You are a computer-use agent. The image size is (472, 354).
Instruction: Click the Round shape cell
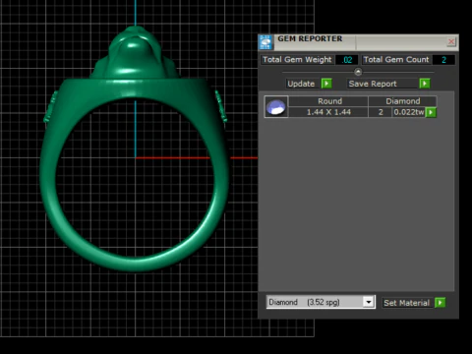pos(328,101)
